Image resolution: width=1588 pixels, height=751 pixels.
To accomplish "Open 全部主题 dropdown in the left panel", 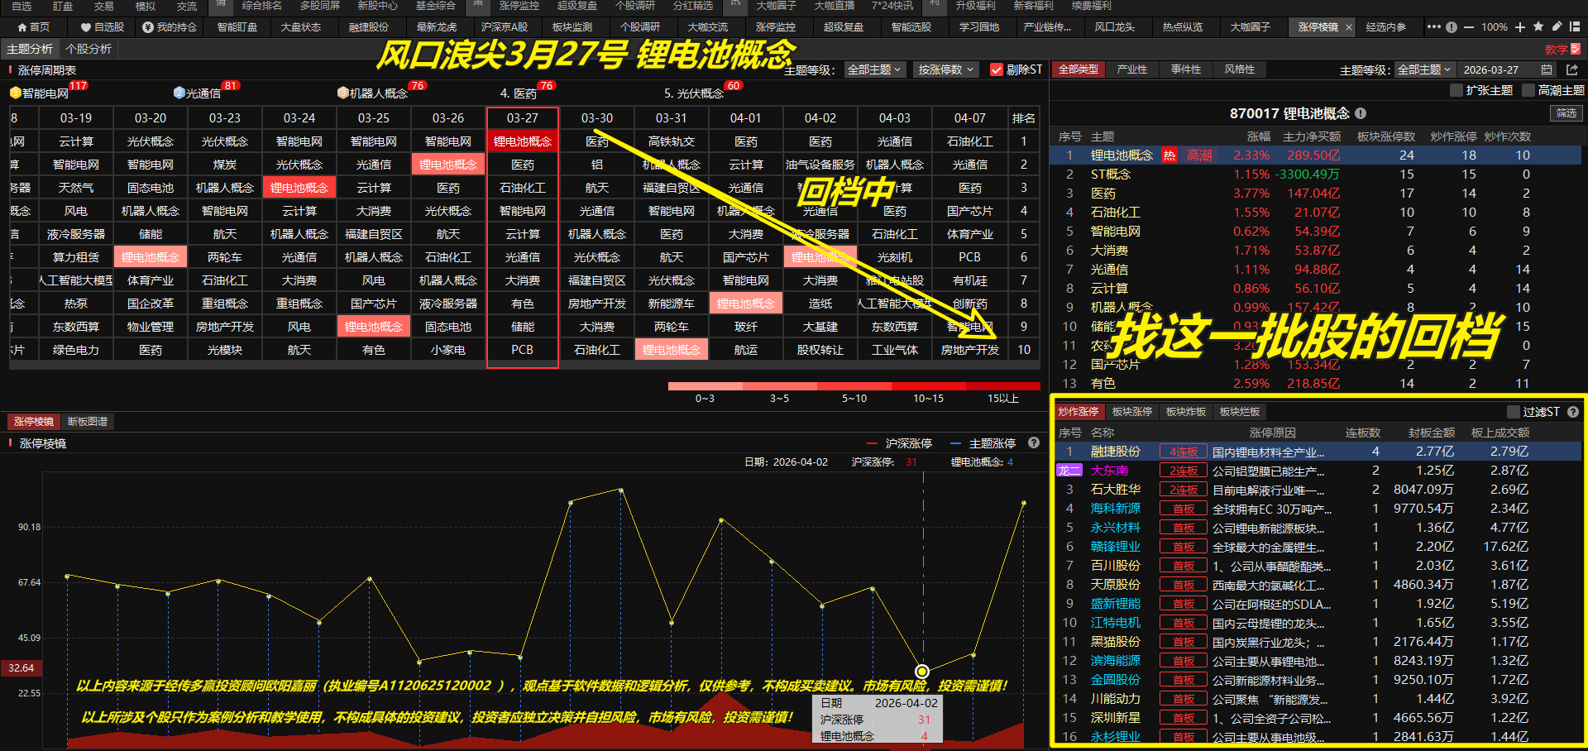I will coord(874,70).
